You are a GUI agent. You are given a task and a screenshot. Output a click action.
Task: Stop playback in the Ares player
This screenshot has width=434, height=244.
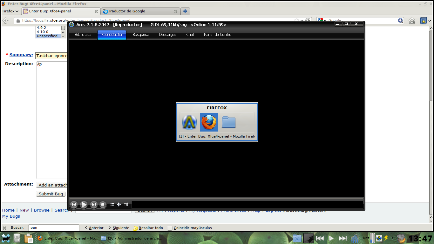tap(103, 205)
